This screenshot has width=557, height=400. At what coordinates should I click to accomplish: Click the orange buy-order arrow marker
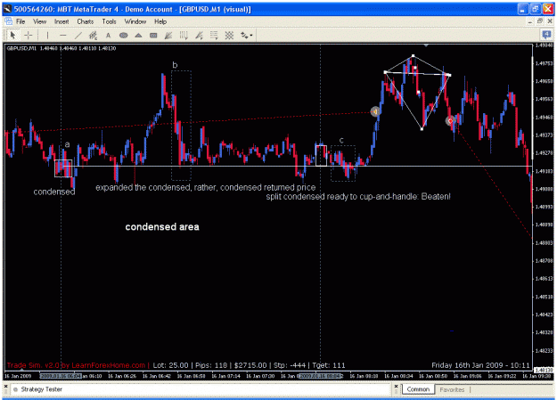click(x=375, y=112)
